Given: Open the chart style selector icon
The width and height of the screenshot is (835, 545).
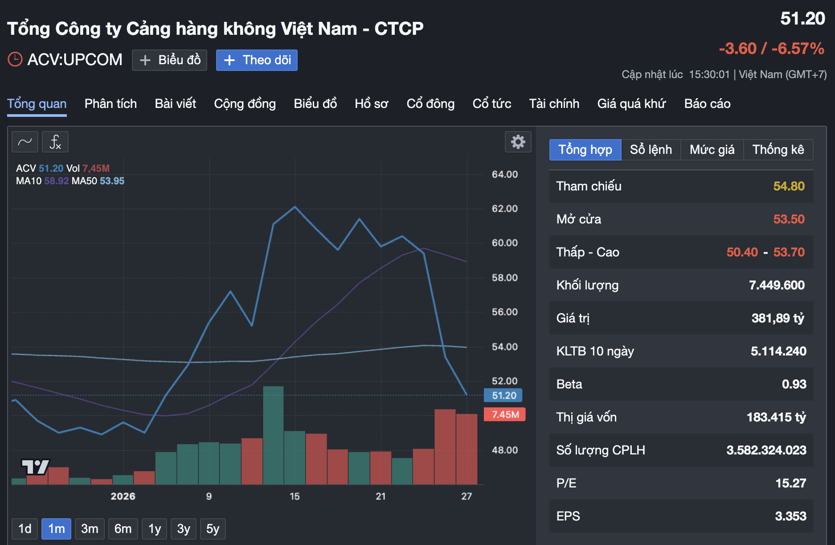Looking at the screenshot, I should 25,141.
